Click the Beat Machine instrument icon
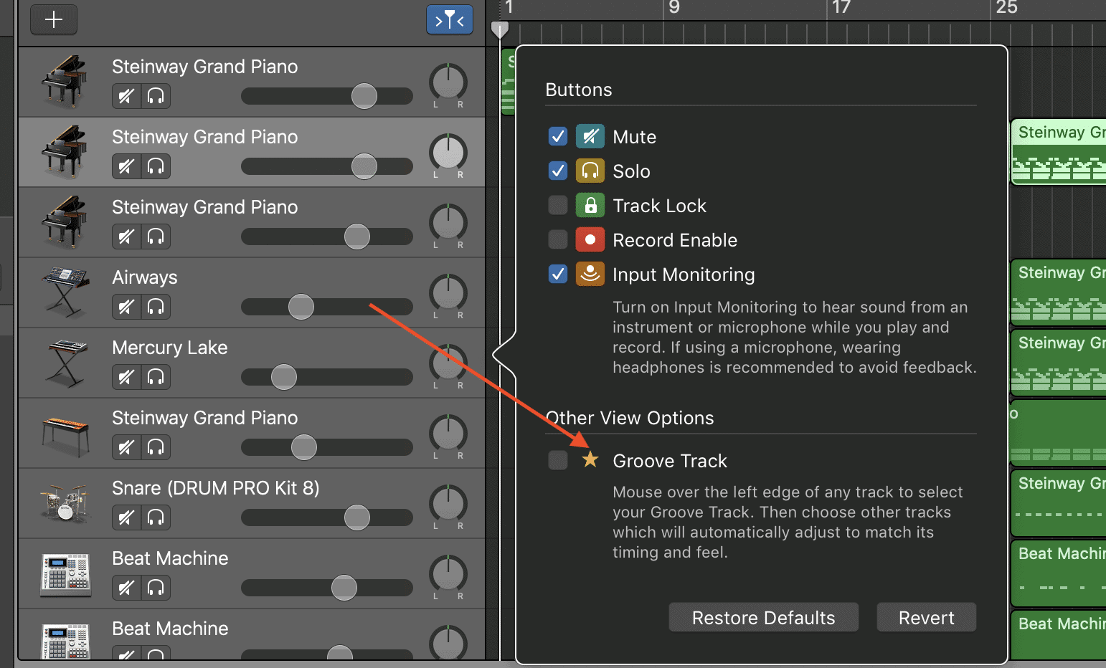Image resolution: width=1106 pixels, height=668 pixels. (x=65, y=573)
